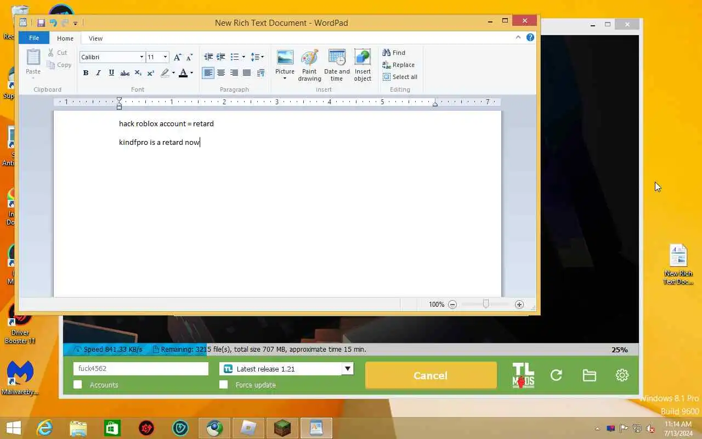
Task: Click Replace in the Editing group
Action: click(x=398, y=65)
